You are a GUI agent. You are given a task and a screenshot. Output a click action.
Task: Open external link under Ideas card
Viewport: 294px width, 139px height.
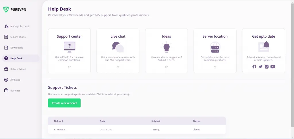point(167,67)
